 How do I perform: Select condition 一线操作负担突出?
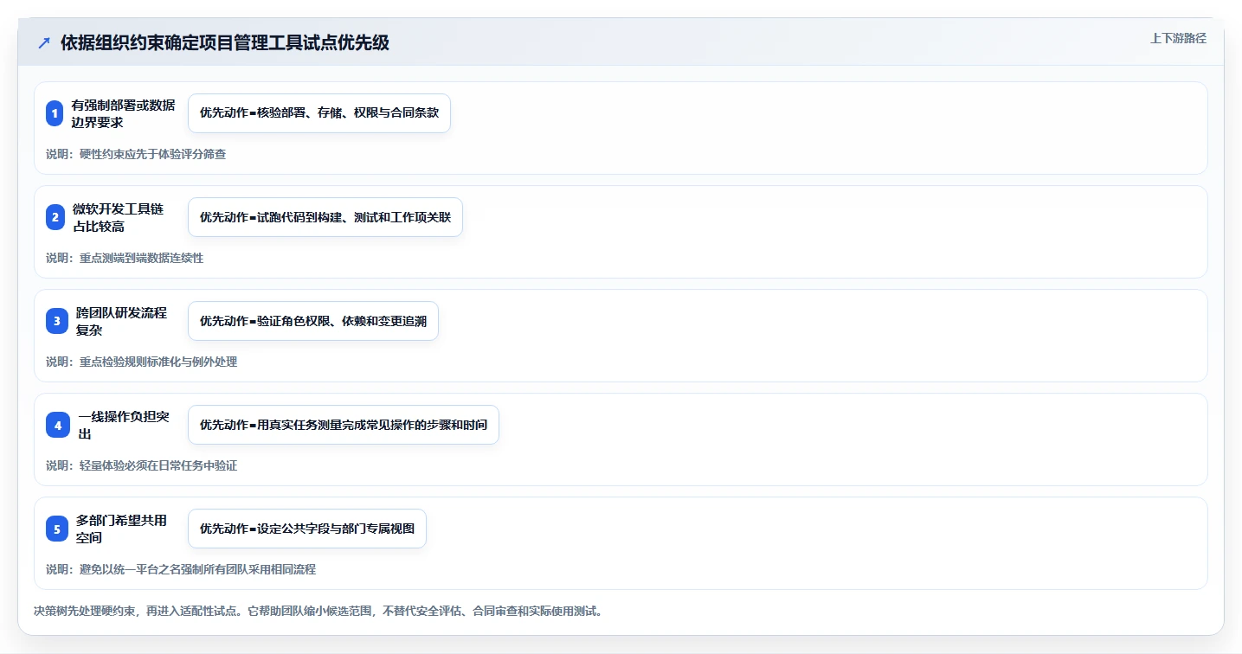124,425
